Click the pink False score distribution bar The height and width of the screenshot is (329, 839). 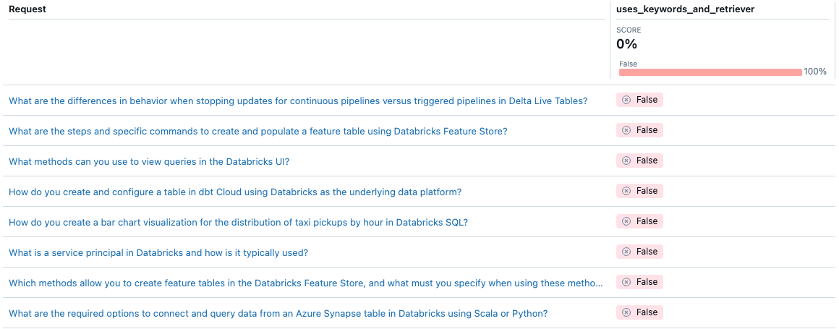point(710,72)
